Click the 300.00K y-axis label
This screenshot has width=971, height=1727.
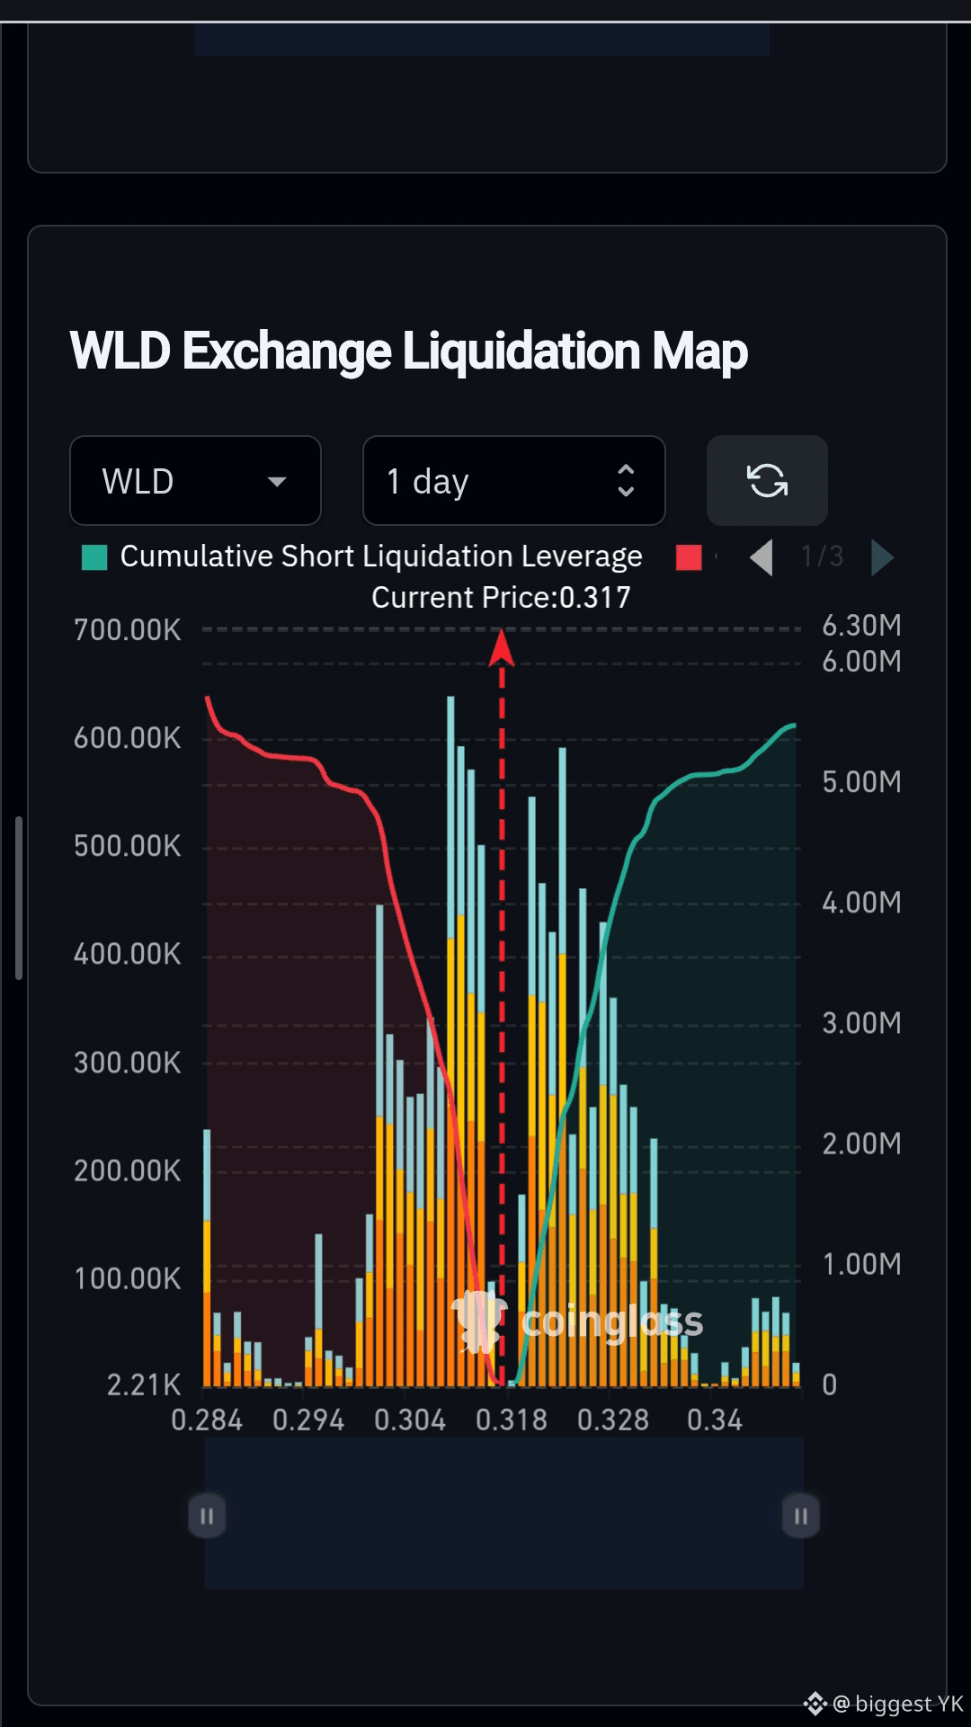(128, 1063)
